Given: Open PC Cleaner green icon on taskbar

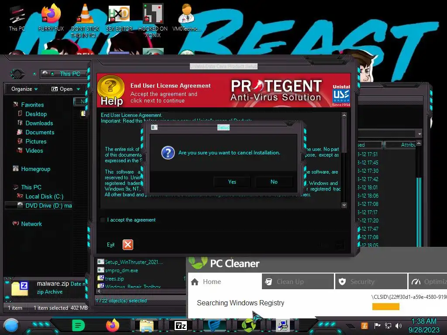Looking at the screenshot, I should pos(248,325).
